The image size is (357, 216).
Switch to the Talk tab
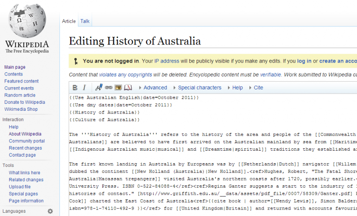[x=85, y=21]
